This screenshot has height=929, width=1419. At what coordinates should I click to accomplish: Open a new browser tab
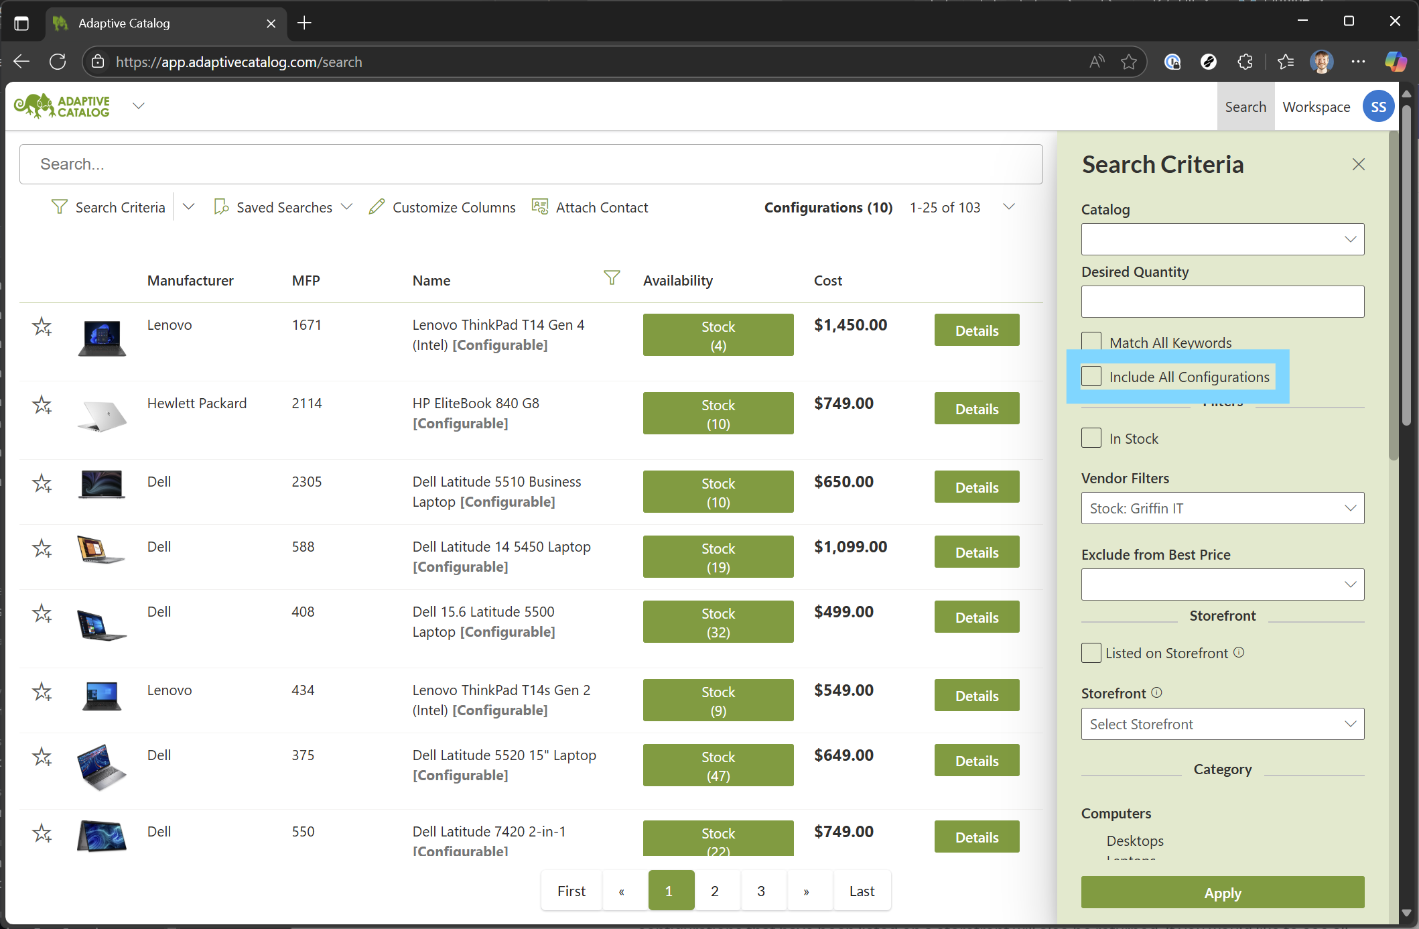304,23
